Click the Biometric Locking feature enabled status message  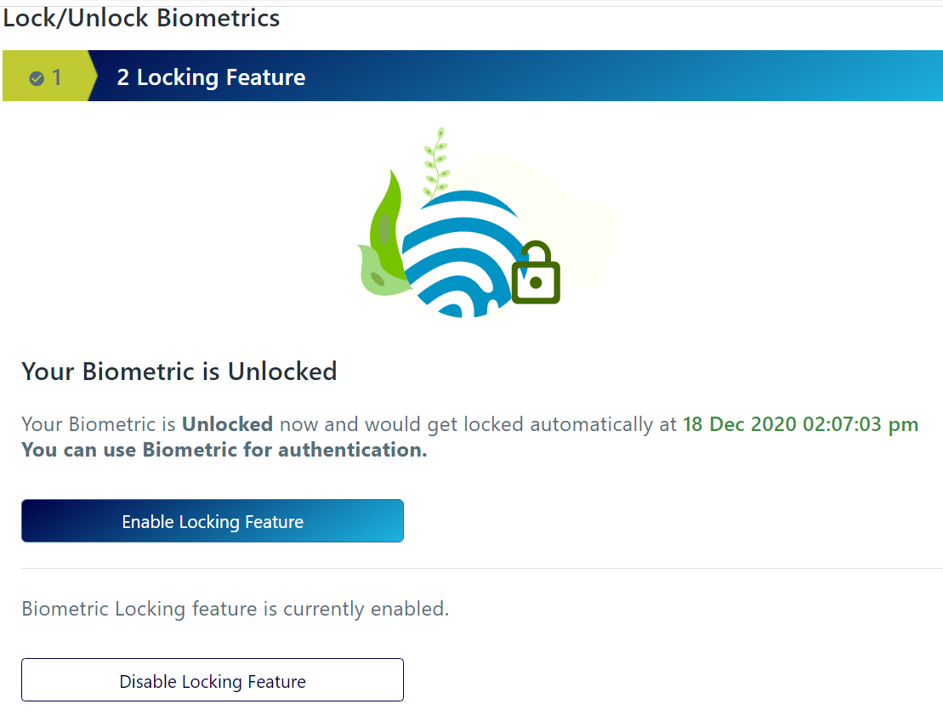click(235, 608)
